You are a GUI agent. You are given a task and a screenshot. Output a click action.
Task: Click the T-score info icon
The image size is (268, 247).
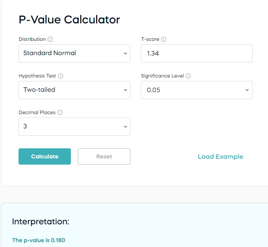(x=164, y=39)
